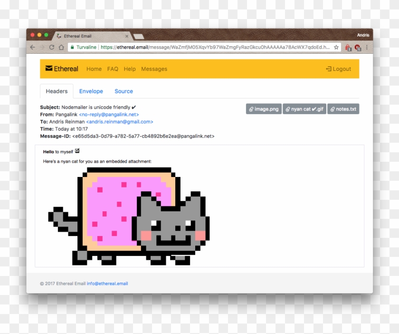Open the Source tab
The width and height of the screenshot is (399, 334).
point(123,91)
